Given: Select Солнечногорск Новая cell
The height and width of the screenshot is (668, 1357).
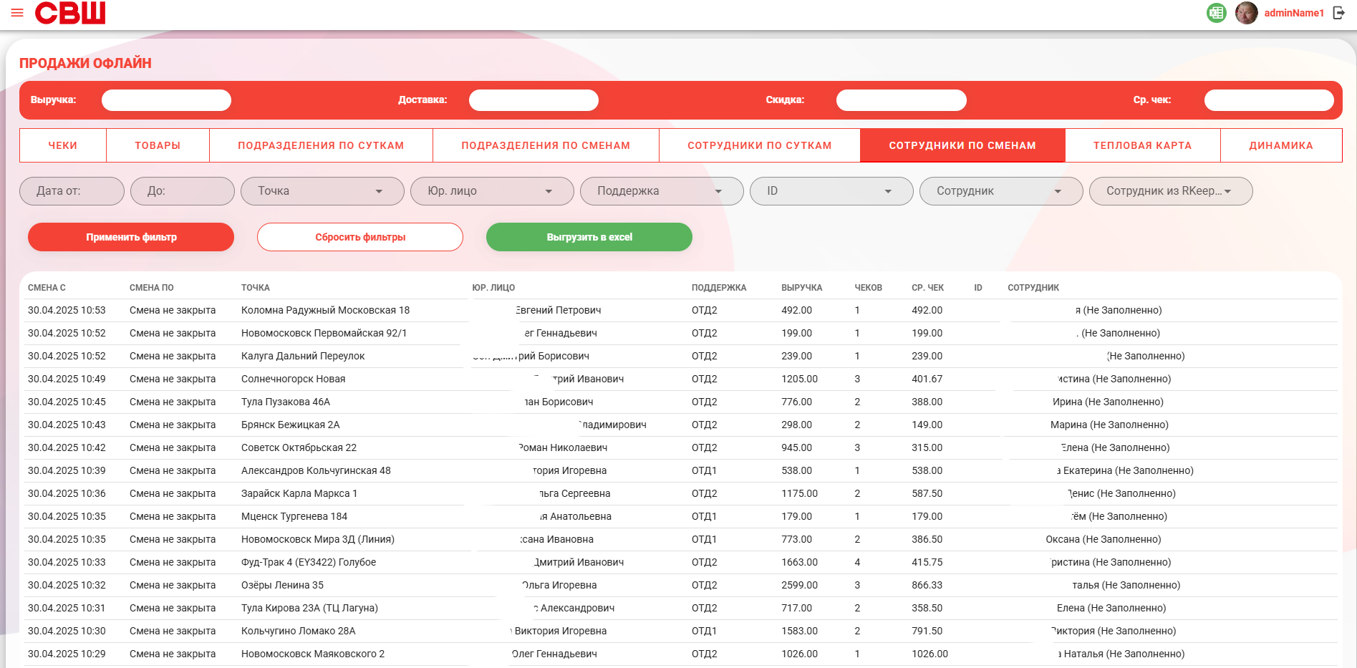Looking at the screenshot, I should tap(293, 379).
